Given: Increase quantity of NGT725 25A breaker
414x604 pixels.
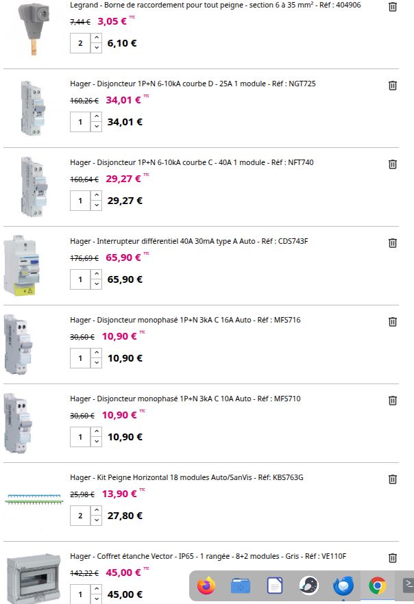Looking at the screenshot, I should pyautogui.click(x=97, y=116).
